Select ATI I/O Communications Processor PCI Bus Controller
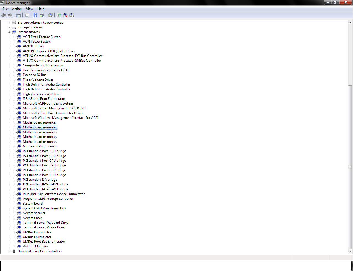 [62, 56]
